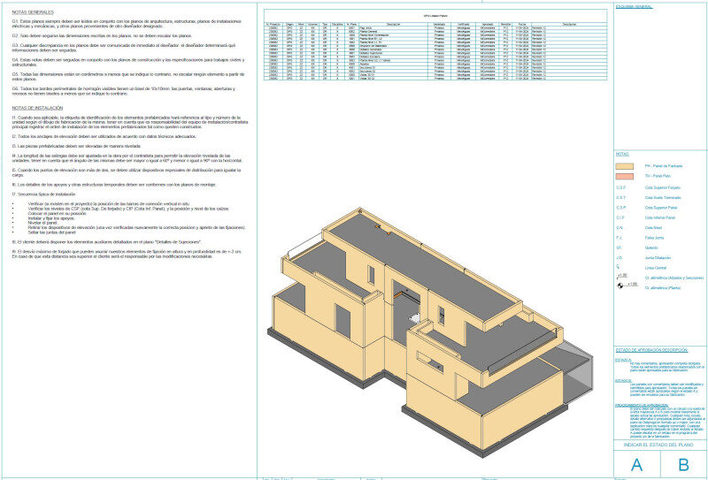Click the 3D isometric building model
Screen dimensions: 708x480
pos(429,331)
